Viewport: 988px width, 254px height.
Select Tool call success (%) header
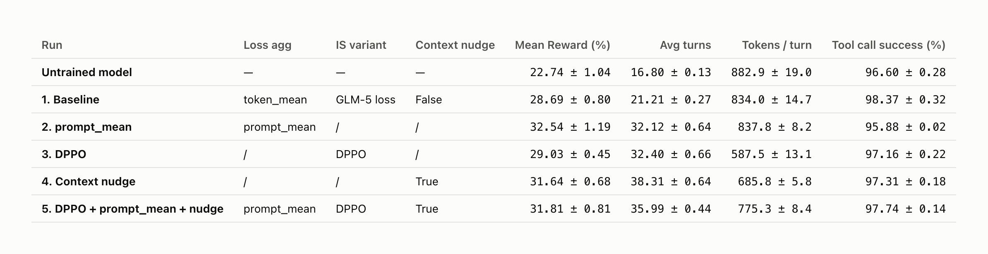pos(889,45)
